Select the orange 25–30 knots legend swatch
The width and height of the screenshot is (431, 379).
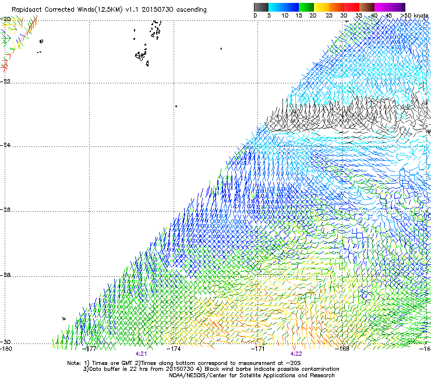click(x=337, y=7)
